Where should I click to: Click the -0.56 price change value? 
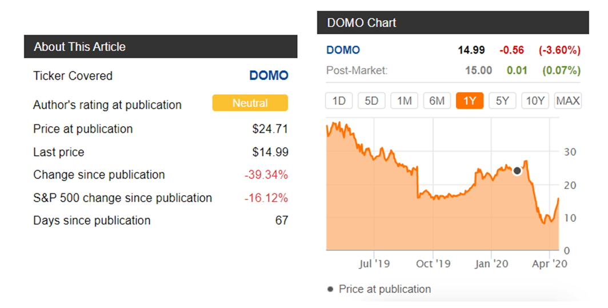point(511,50)
